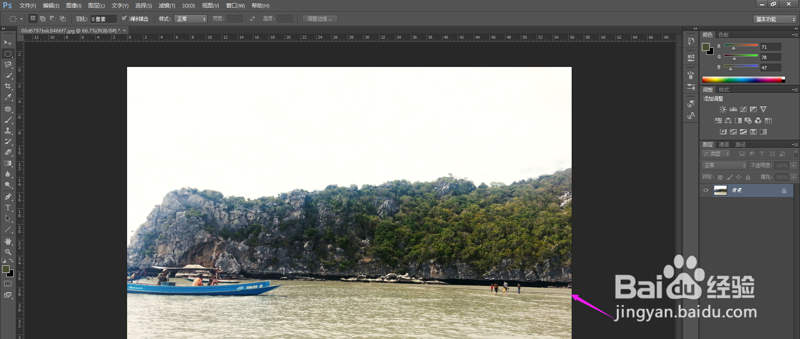Click the 羽化 feather input field
800x339 pixels.
103,19
